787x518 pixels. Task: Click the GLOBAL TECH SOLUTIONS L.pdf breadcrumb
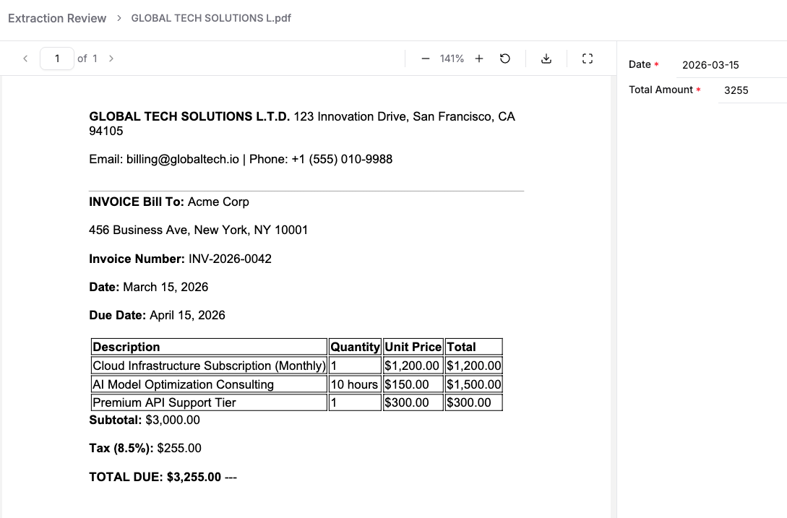211,18
